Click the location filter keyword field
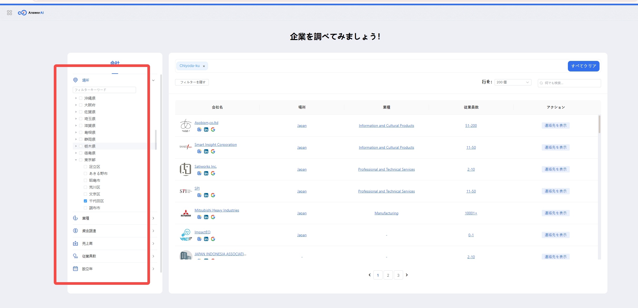Image resolution: width=638 pixels, height=308 pixels. coord(104,90)
